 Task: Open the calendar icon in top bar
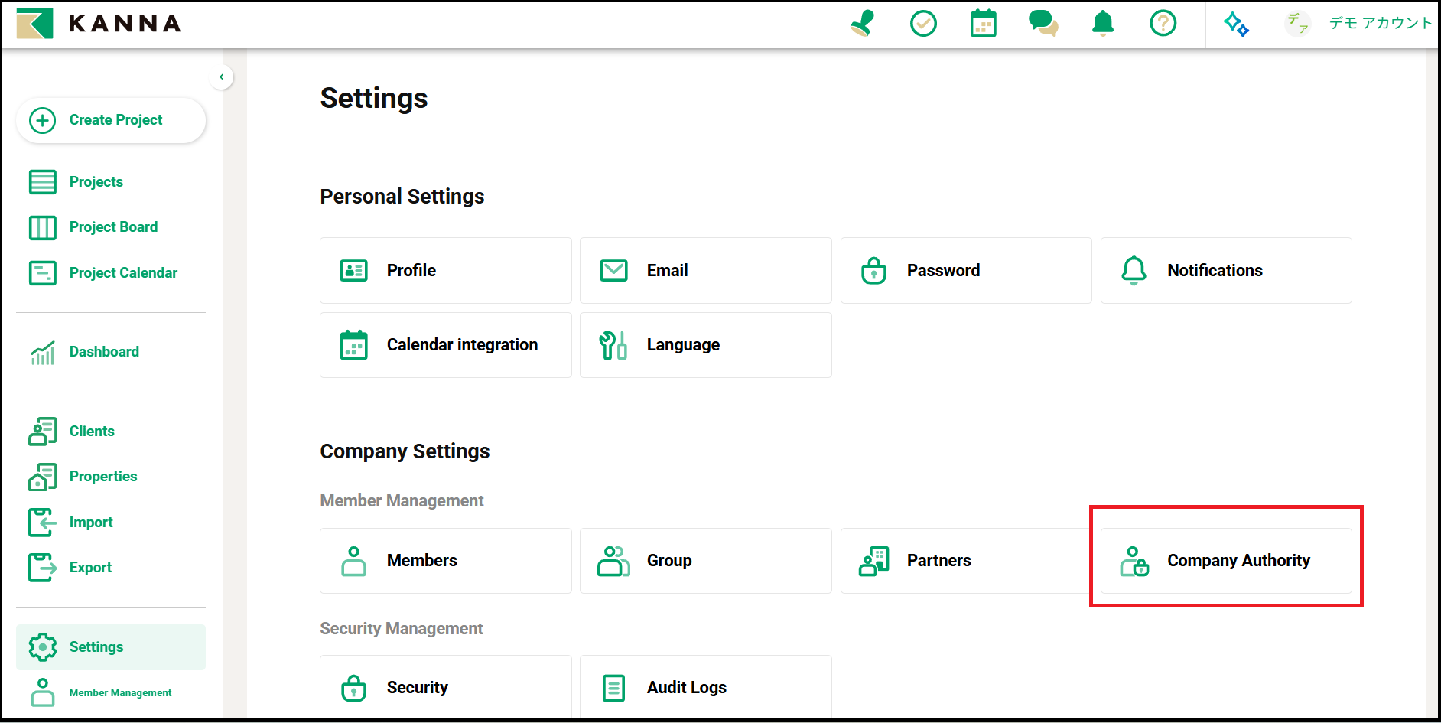tap(983, 24)
